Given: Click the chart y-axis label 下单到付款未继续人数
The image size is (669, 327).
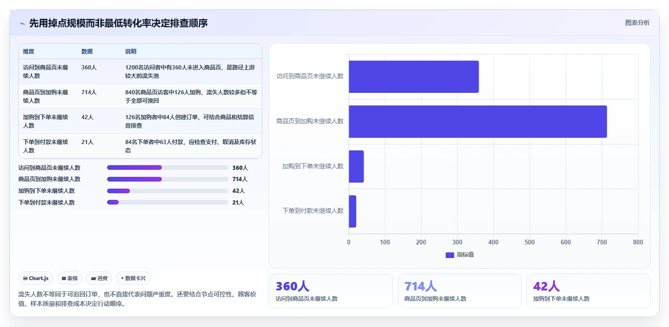Looking at the screenshot, I should 313,211.
